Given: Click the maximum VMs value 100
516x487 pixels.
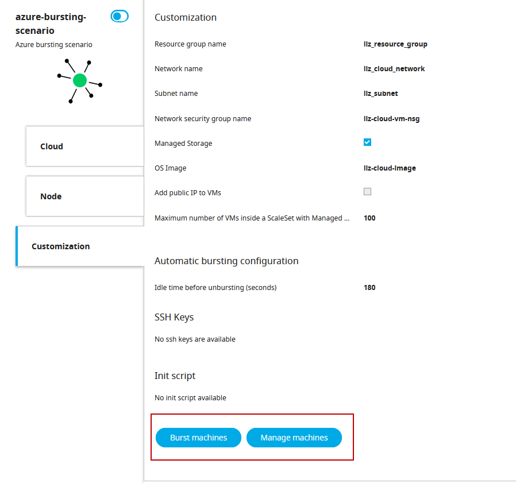Looking at the screenshot, I should click(x=369, y=218).
